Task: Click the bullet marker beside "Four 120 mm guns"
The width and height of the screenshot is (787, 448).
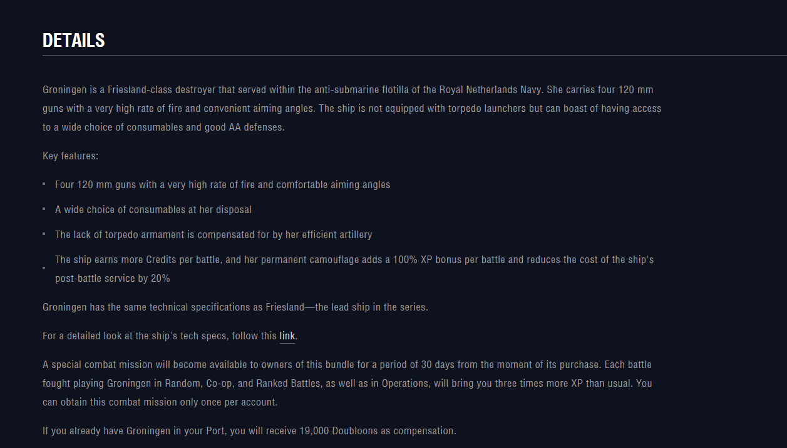Action: click(x=44, y=184)
